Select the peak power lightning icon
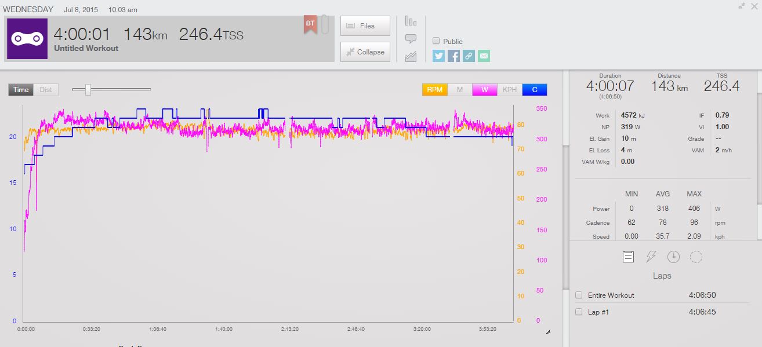 pos(651,257)
